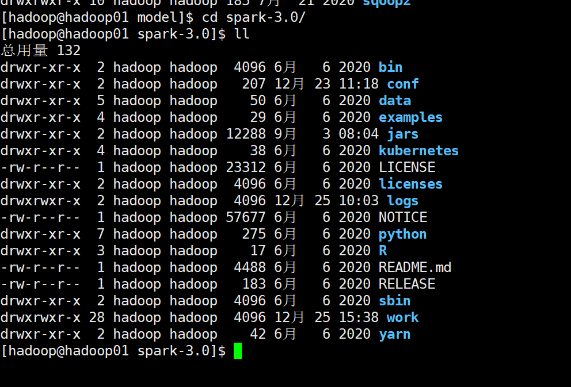Image resolution: width=571 pixels, height=387 pixels.
Task: Select the lowercase 'licenses' directory name
Action: pos(410,184)
